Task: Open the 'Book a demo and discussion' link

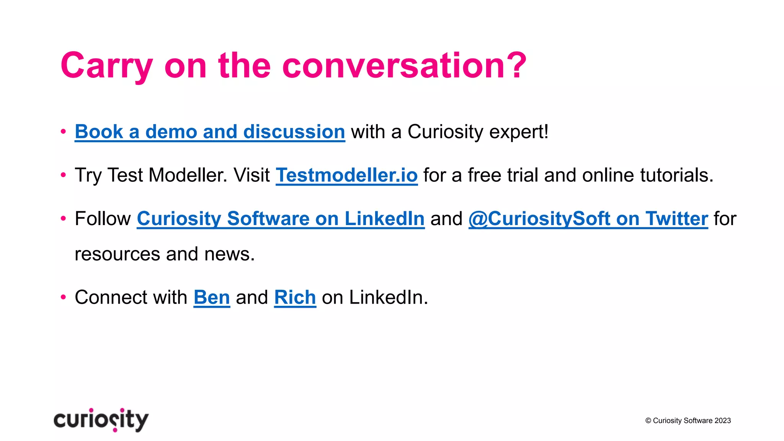Action: click(210, 132)
